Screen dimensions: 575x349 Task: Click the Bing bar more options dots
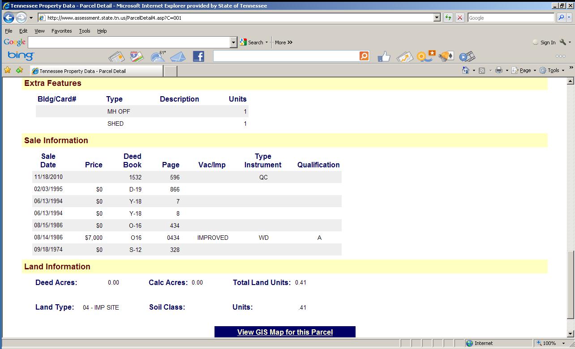click(560, 56)
